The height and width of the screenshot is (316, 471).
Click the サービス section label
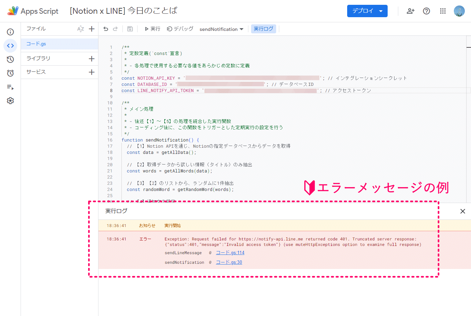[x=36, y=72]
